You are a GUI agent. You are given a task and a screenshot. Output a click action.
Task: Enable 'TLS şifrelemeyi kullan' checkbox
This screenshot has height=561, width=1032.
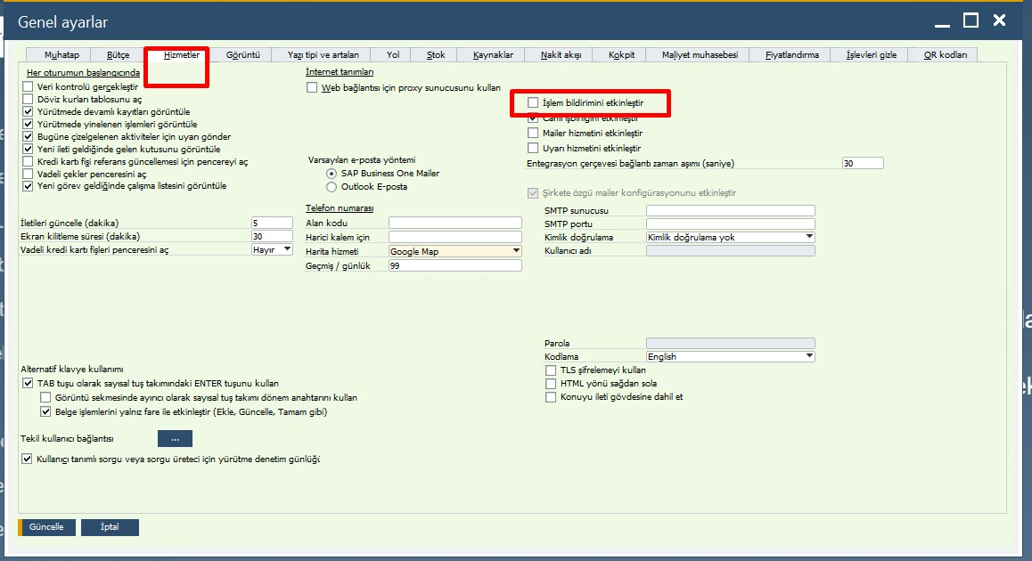point(551,370)
